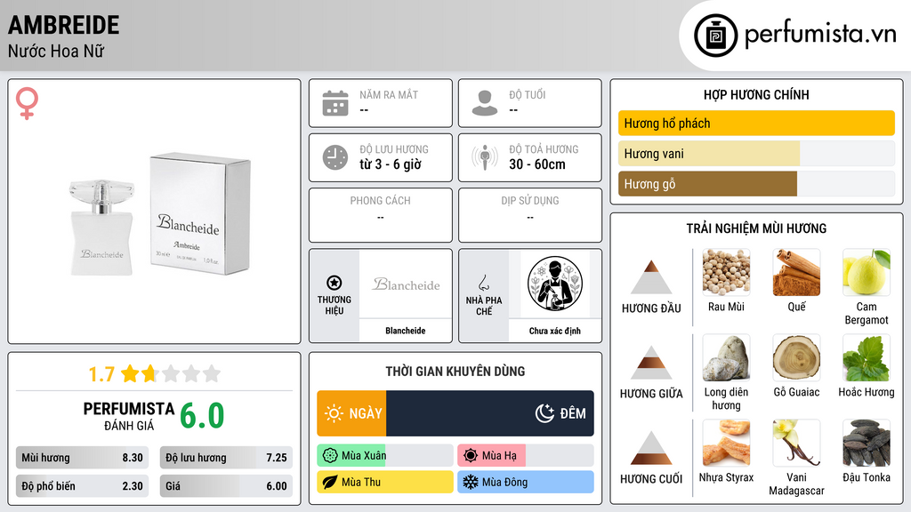Click the snowflake icon in Mùa Đông
The height and width of the screenshot is (512, 911).
(471, 482)
